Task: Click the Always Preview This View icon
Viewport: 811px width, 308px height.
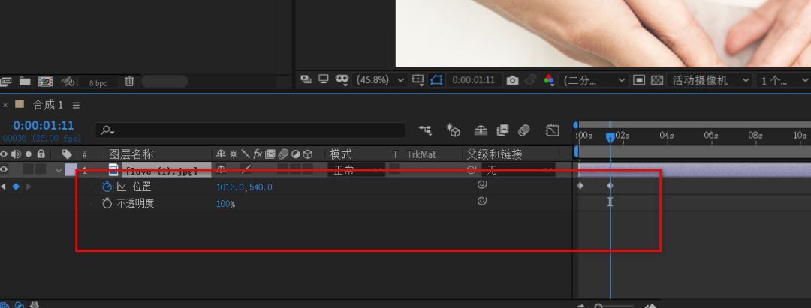Action: pyautogui.click(x=306, y=80)
